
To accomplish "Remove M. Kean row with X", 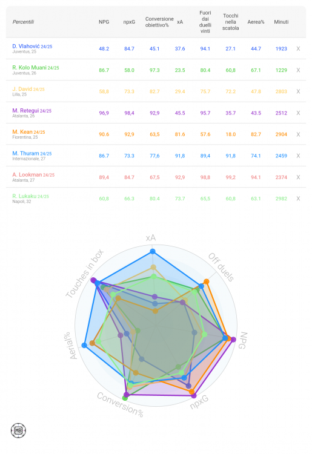I will pos(298,134).
